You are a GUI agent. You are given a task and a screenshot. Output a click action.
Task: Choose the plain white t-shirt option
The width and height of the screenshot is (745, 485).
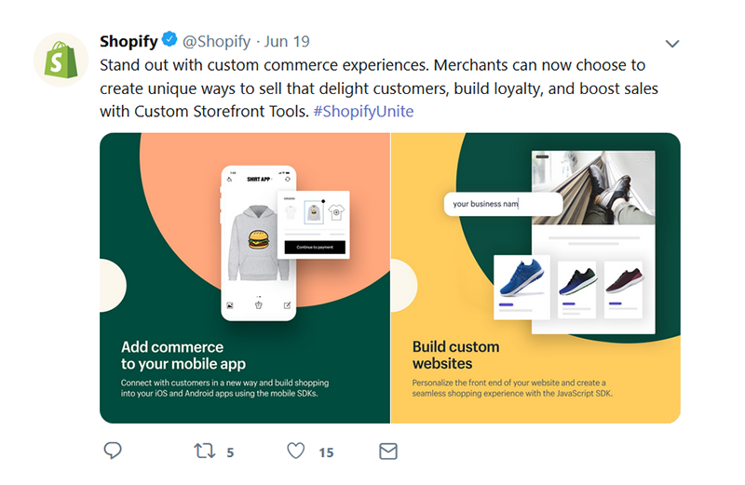(290, 212)
